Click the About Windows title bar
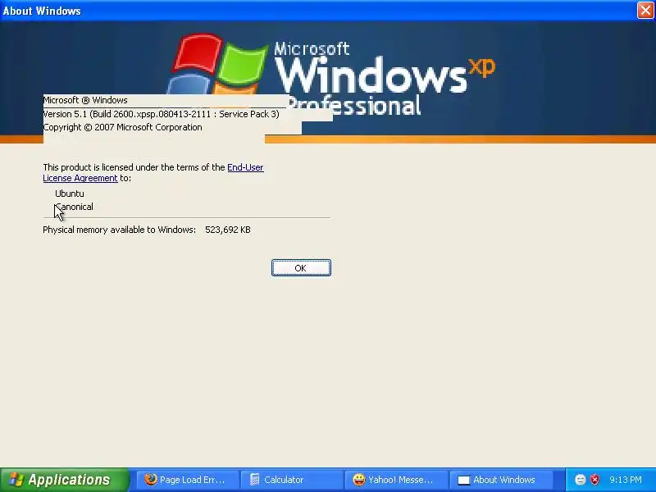The image size is (656, 492). (318, 11)
